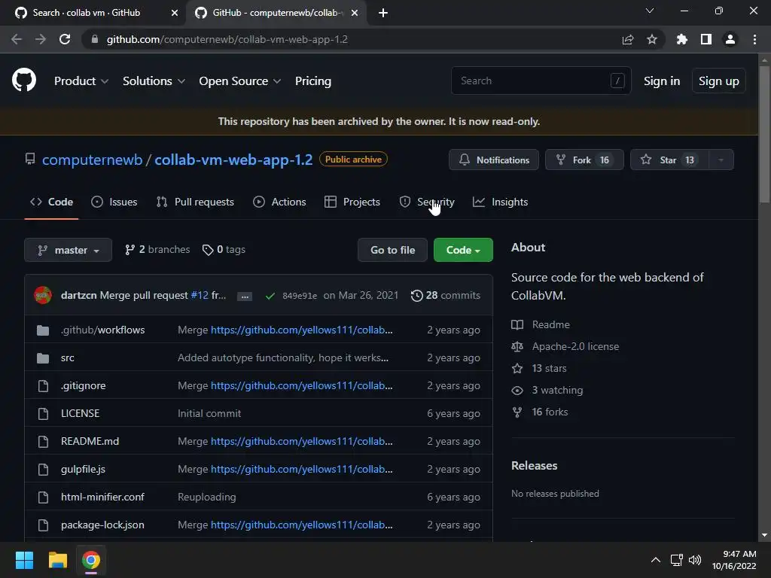The height and width of the screenshot is (578, 771).
Task: Click the browser address bar URL
Action: 227,39
